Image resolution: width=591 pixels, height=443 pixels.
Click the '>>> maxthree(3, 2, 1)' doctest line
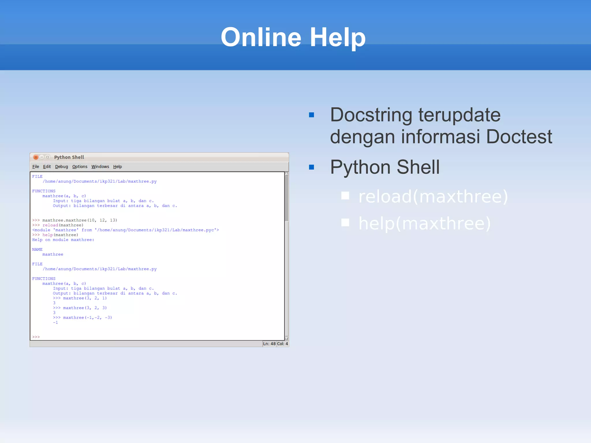80,298
